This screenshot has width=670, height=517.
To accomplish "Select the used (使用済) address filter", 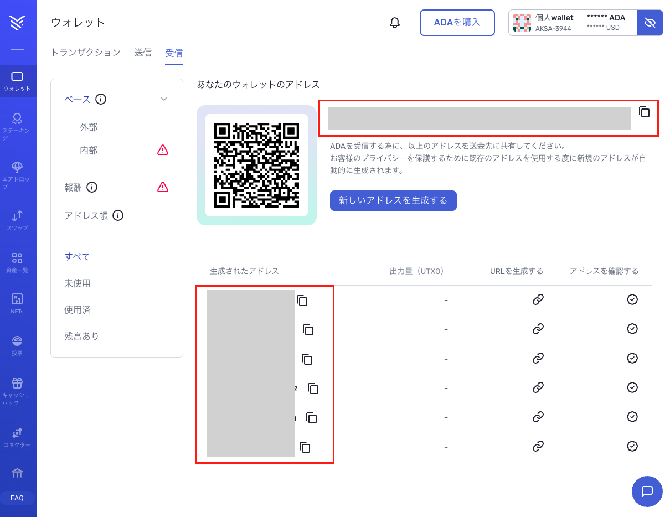I will pyautogui.click(x=78, y=310).
